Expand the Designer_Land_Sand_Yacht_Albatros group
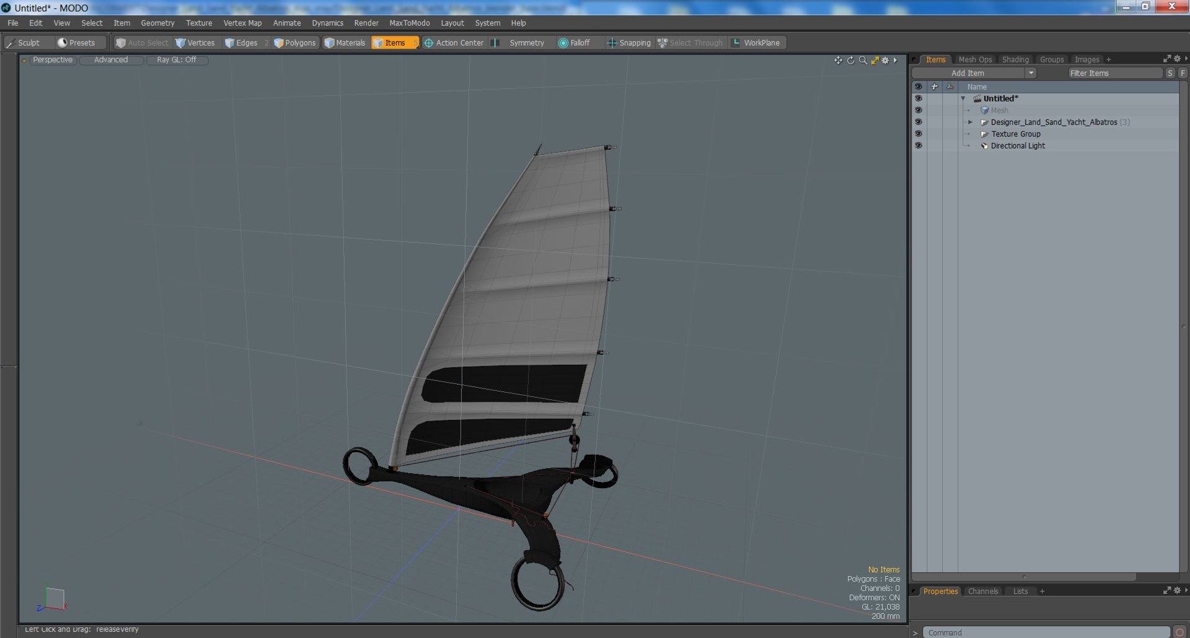The image size is (1190, 638). (x=971, y=122)
